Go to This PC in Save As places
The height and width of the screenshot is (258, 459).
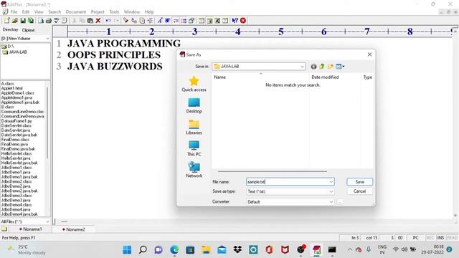pos(194,148)
